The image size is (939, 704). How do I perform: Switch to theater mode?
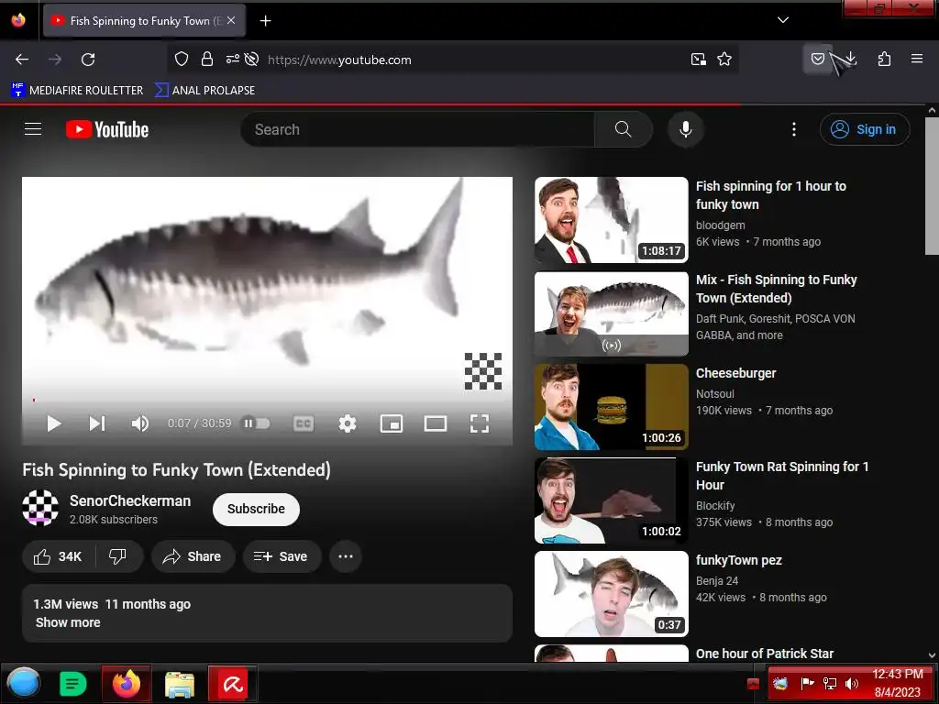436,423
